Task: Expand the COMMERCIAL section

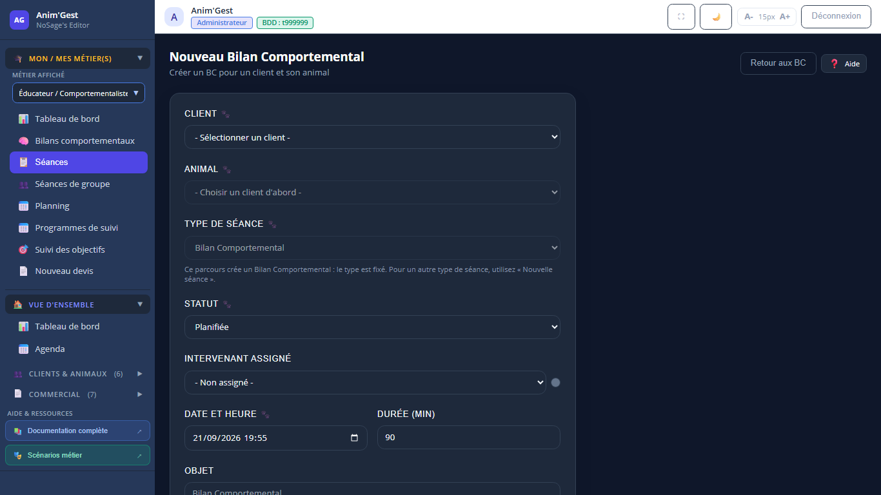Action: [77, 394]
